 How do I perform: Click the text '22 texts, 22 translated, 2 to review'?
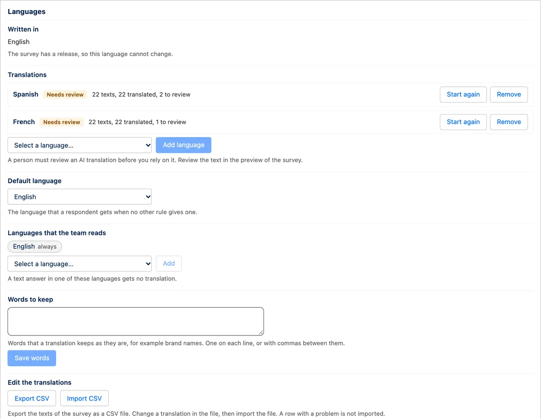(141, 95)
